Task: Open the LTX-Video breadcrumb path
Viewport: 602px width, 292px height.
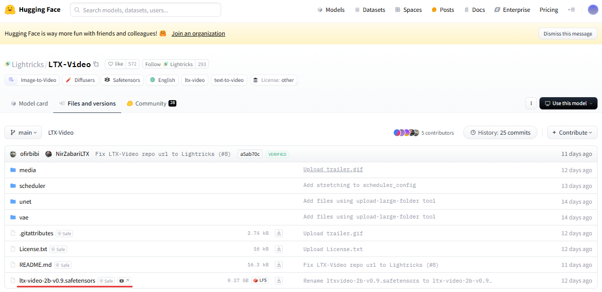Action: click(61, 133)
